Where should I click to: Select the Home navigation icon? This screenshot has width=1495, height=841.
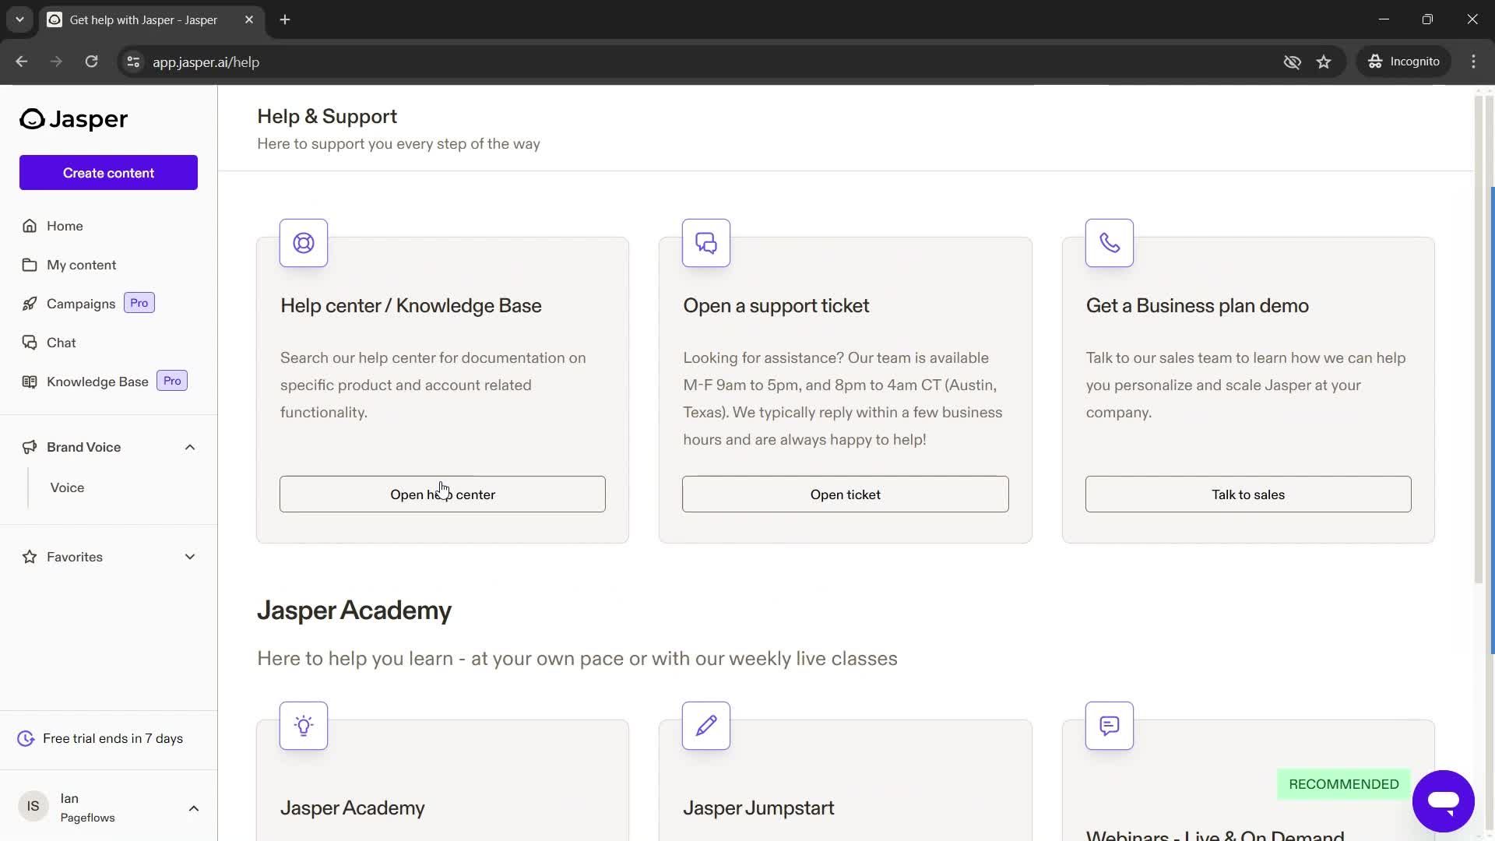(x=29, y=226)
